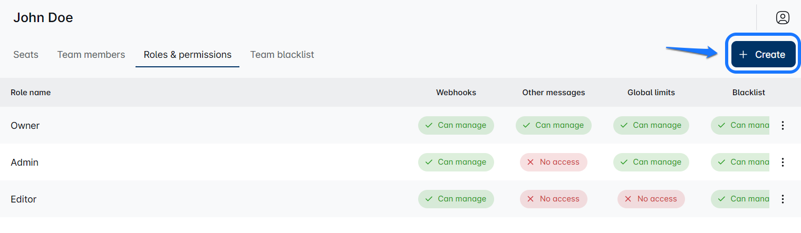801x233 pixels.
Task: Switch to the Team members tab
Action: click(x=91, y=55)
